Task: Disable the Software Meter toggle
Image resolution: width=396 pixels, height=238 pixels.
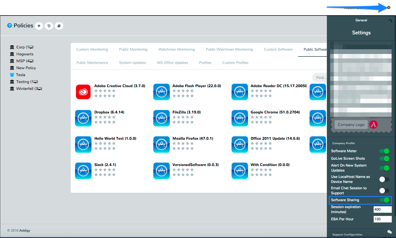Action: (x=384, y=151)
